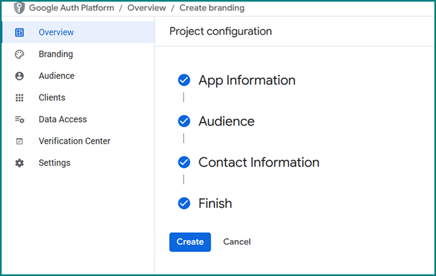Go to Google Auth Platform breadcrumb
The image size is (436, 276).
[71, 8]
